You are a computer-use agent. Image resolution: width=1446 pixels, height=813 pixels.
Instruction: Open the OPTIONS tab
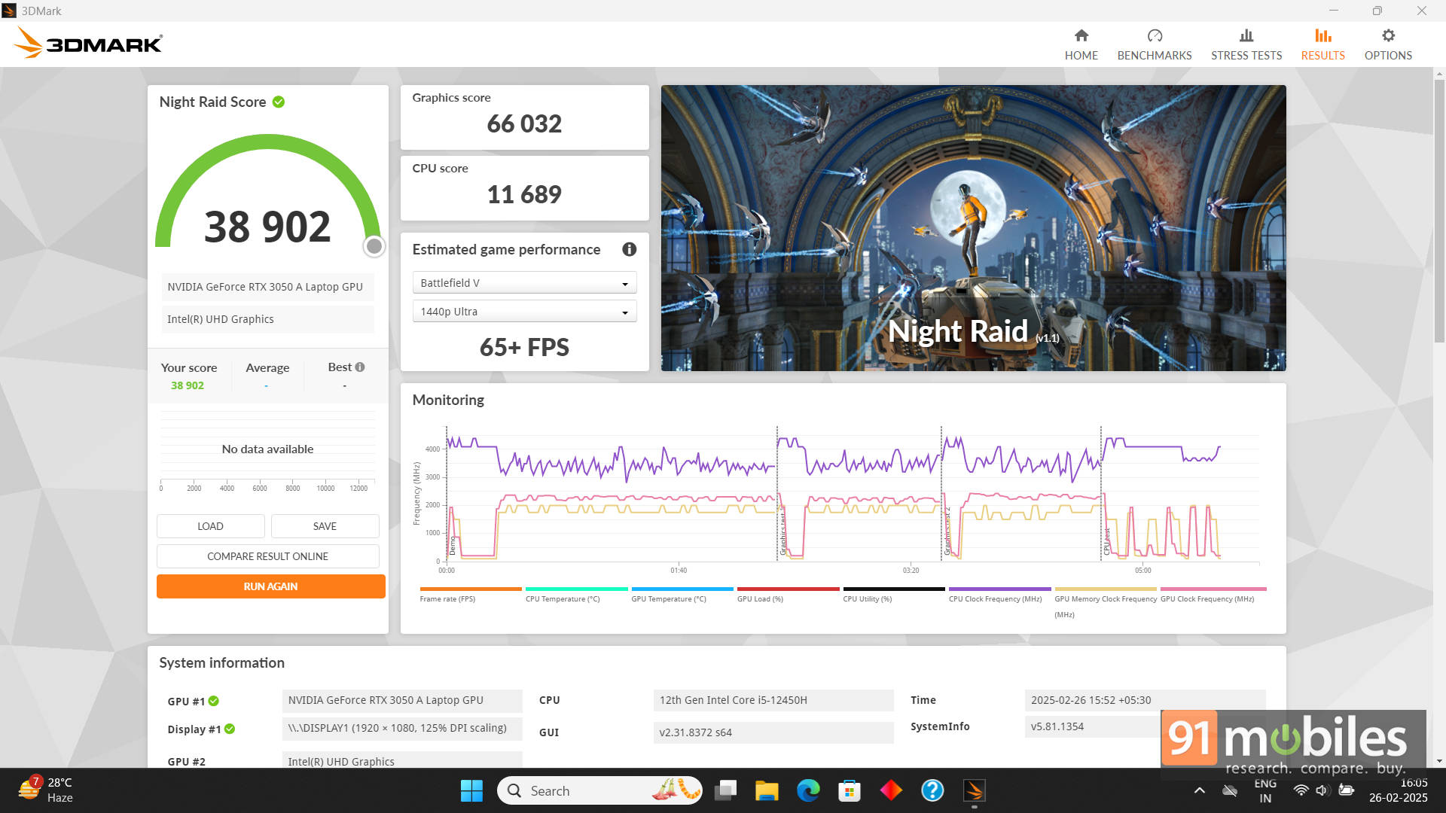point(1387,44)
